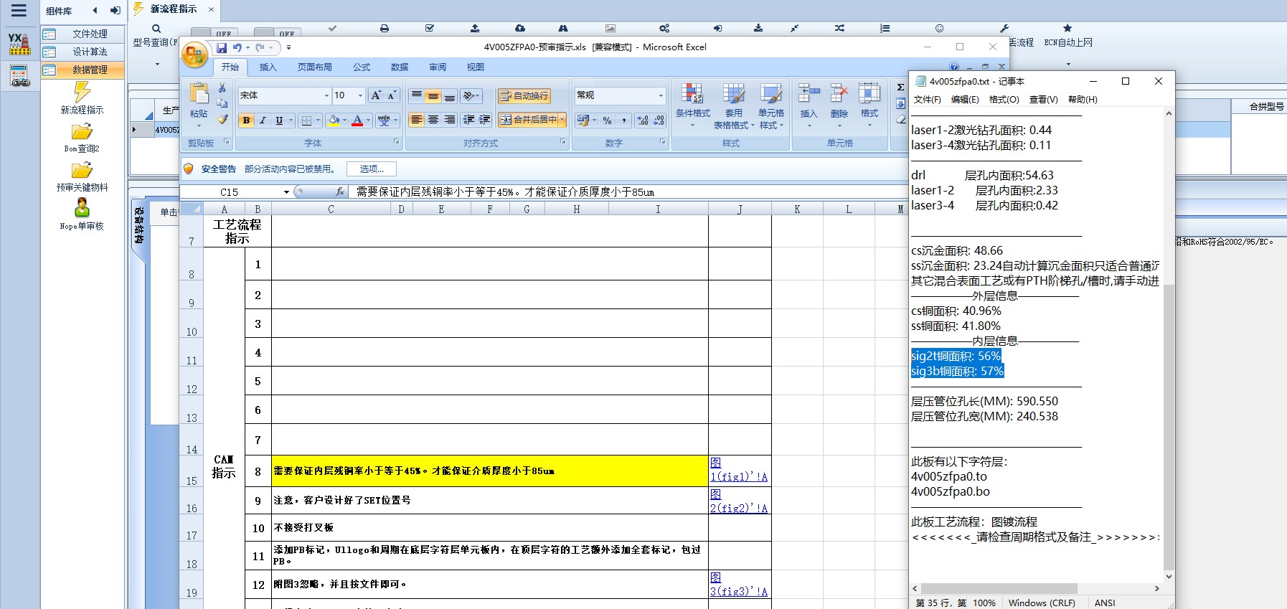Open Conditional Formatting (条件格式)
Screen dimensions: 1287x609
click(692, 105)
